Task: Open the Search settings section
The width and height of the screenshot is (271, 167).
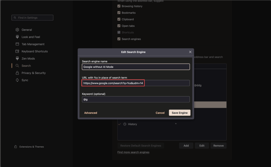Action: pyautogui.click(x=26, y=66)
